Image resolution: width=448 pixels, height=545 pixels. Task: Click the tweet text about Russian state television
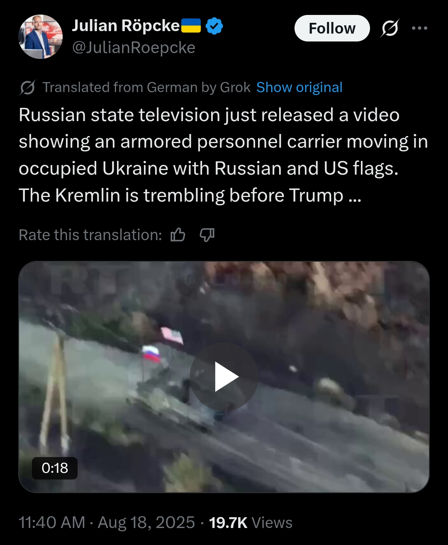(223, 155)
